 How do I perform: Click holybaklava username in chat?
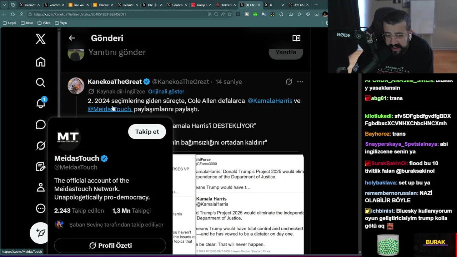click(x=381, y=183)
